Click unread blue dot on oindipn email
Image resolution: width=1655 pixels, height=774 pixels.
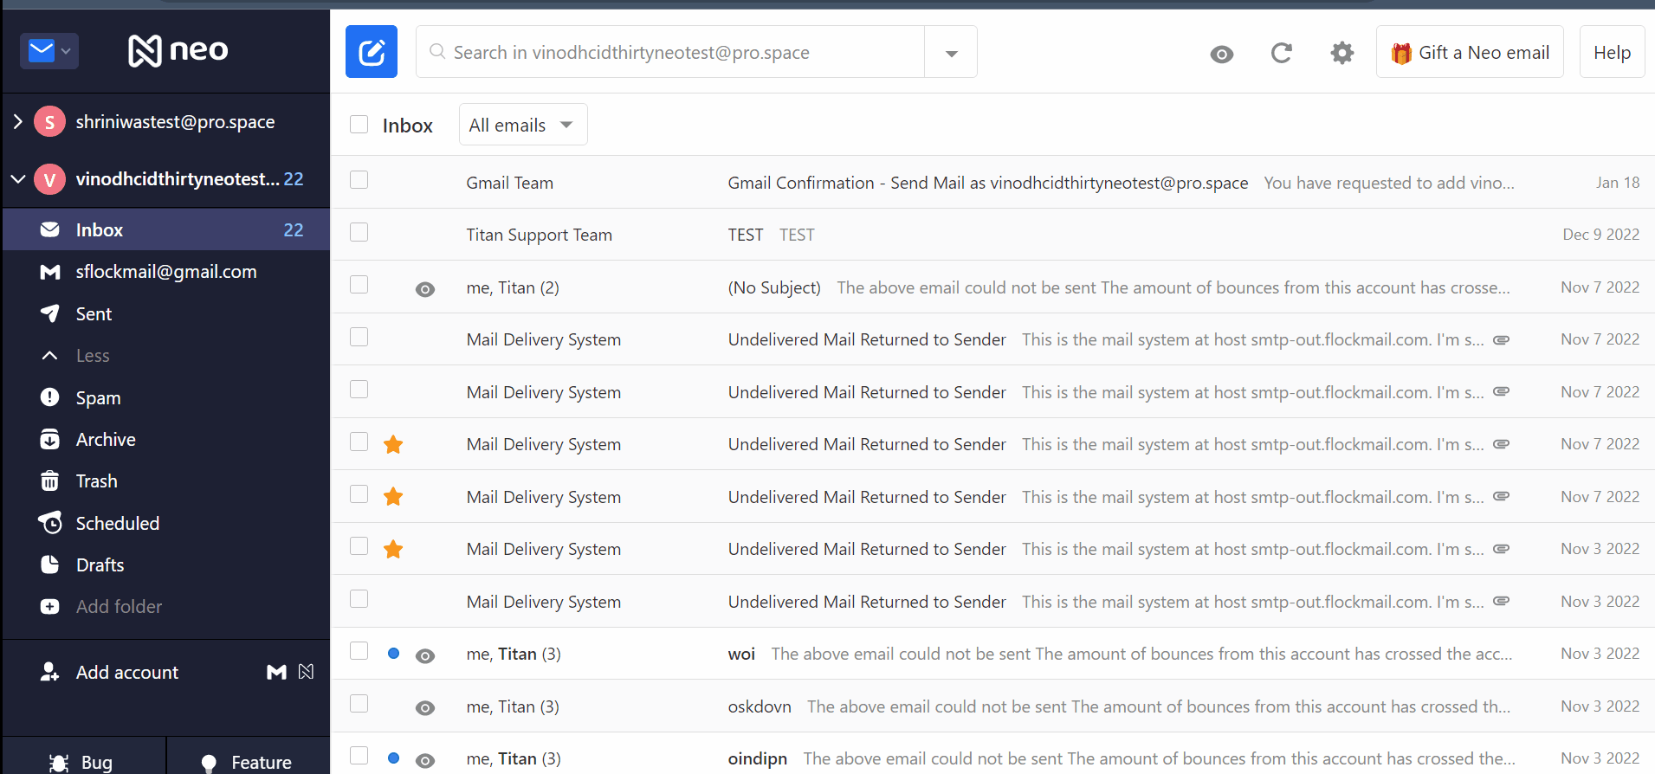coord(393,758)
